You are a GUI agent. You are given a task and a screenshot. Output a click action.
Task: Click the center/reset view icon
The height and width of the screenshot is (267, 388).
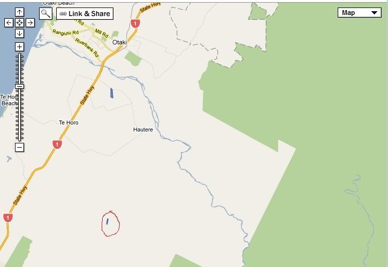point(20,23)
